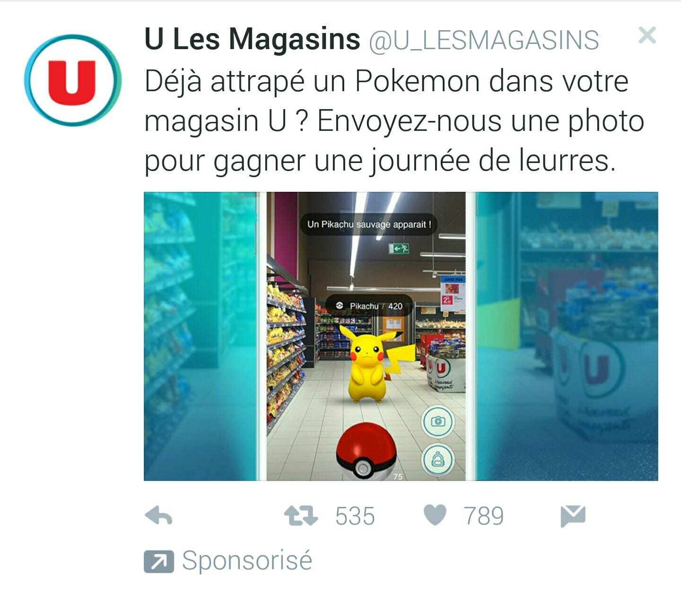Tap the camera icon in the game screen
The width and height of the screenshot is (681, 594).
(438, 421)
